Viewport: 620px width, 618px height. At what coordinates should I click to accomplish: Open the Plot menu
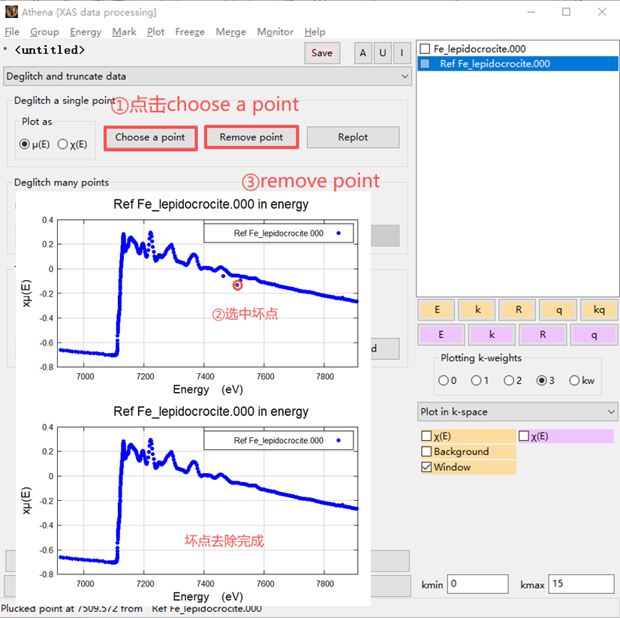point(156,32)
